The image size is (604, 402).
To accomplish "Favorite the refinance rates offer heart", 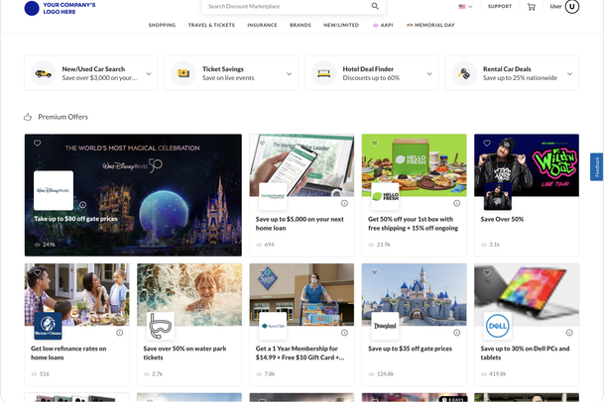I will [38, 272].
